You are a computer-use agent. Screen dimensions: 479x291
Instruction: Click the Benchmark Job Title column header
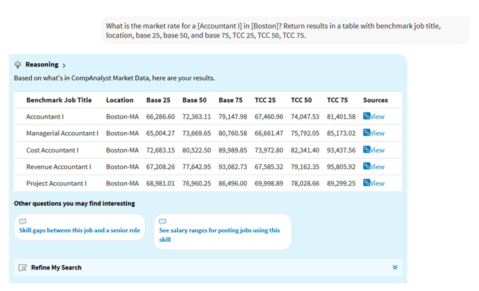pyautogui.click(x=59, y=100)
